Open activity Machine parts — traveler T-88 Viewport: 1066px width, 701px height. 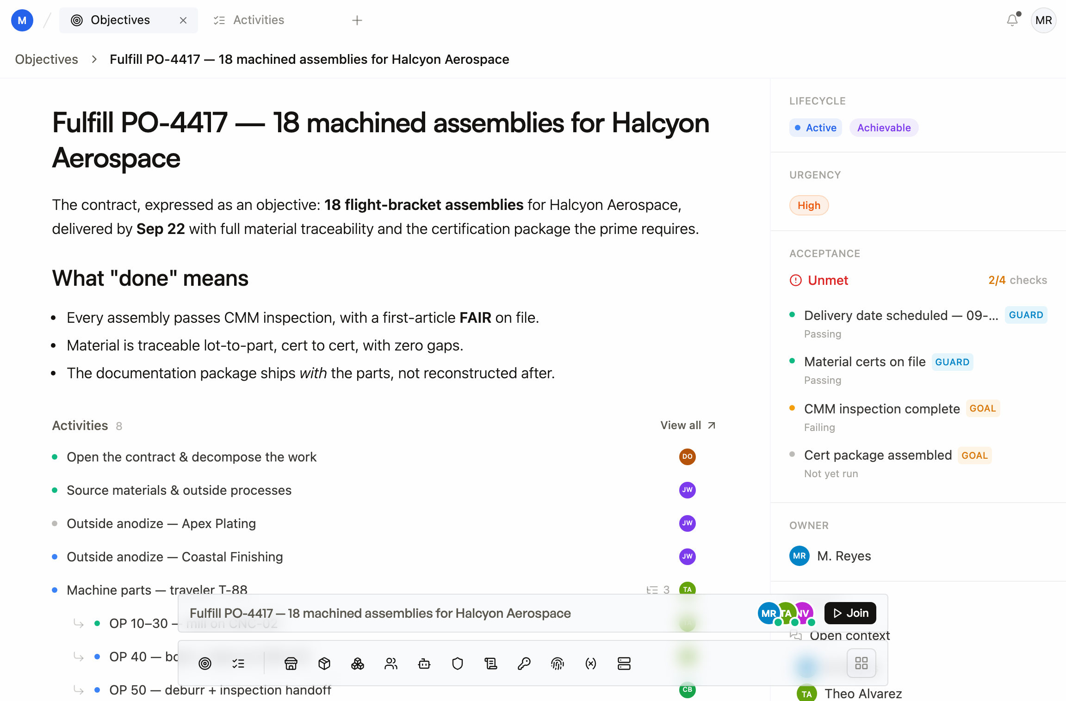coord(157,590)
